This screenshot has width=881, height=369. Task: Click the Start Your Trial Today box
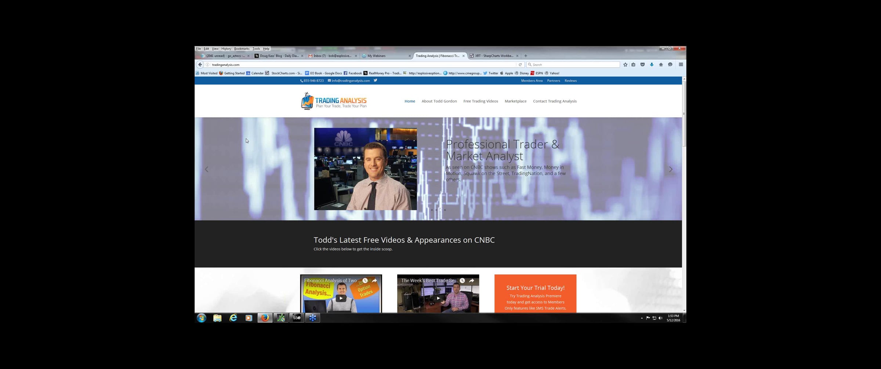535,293
